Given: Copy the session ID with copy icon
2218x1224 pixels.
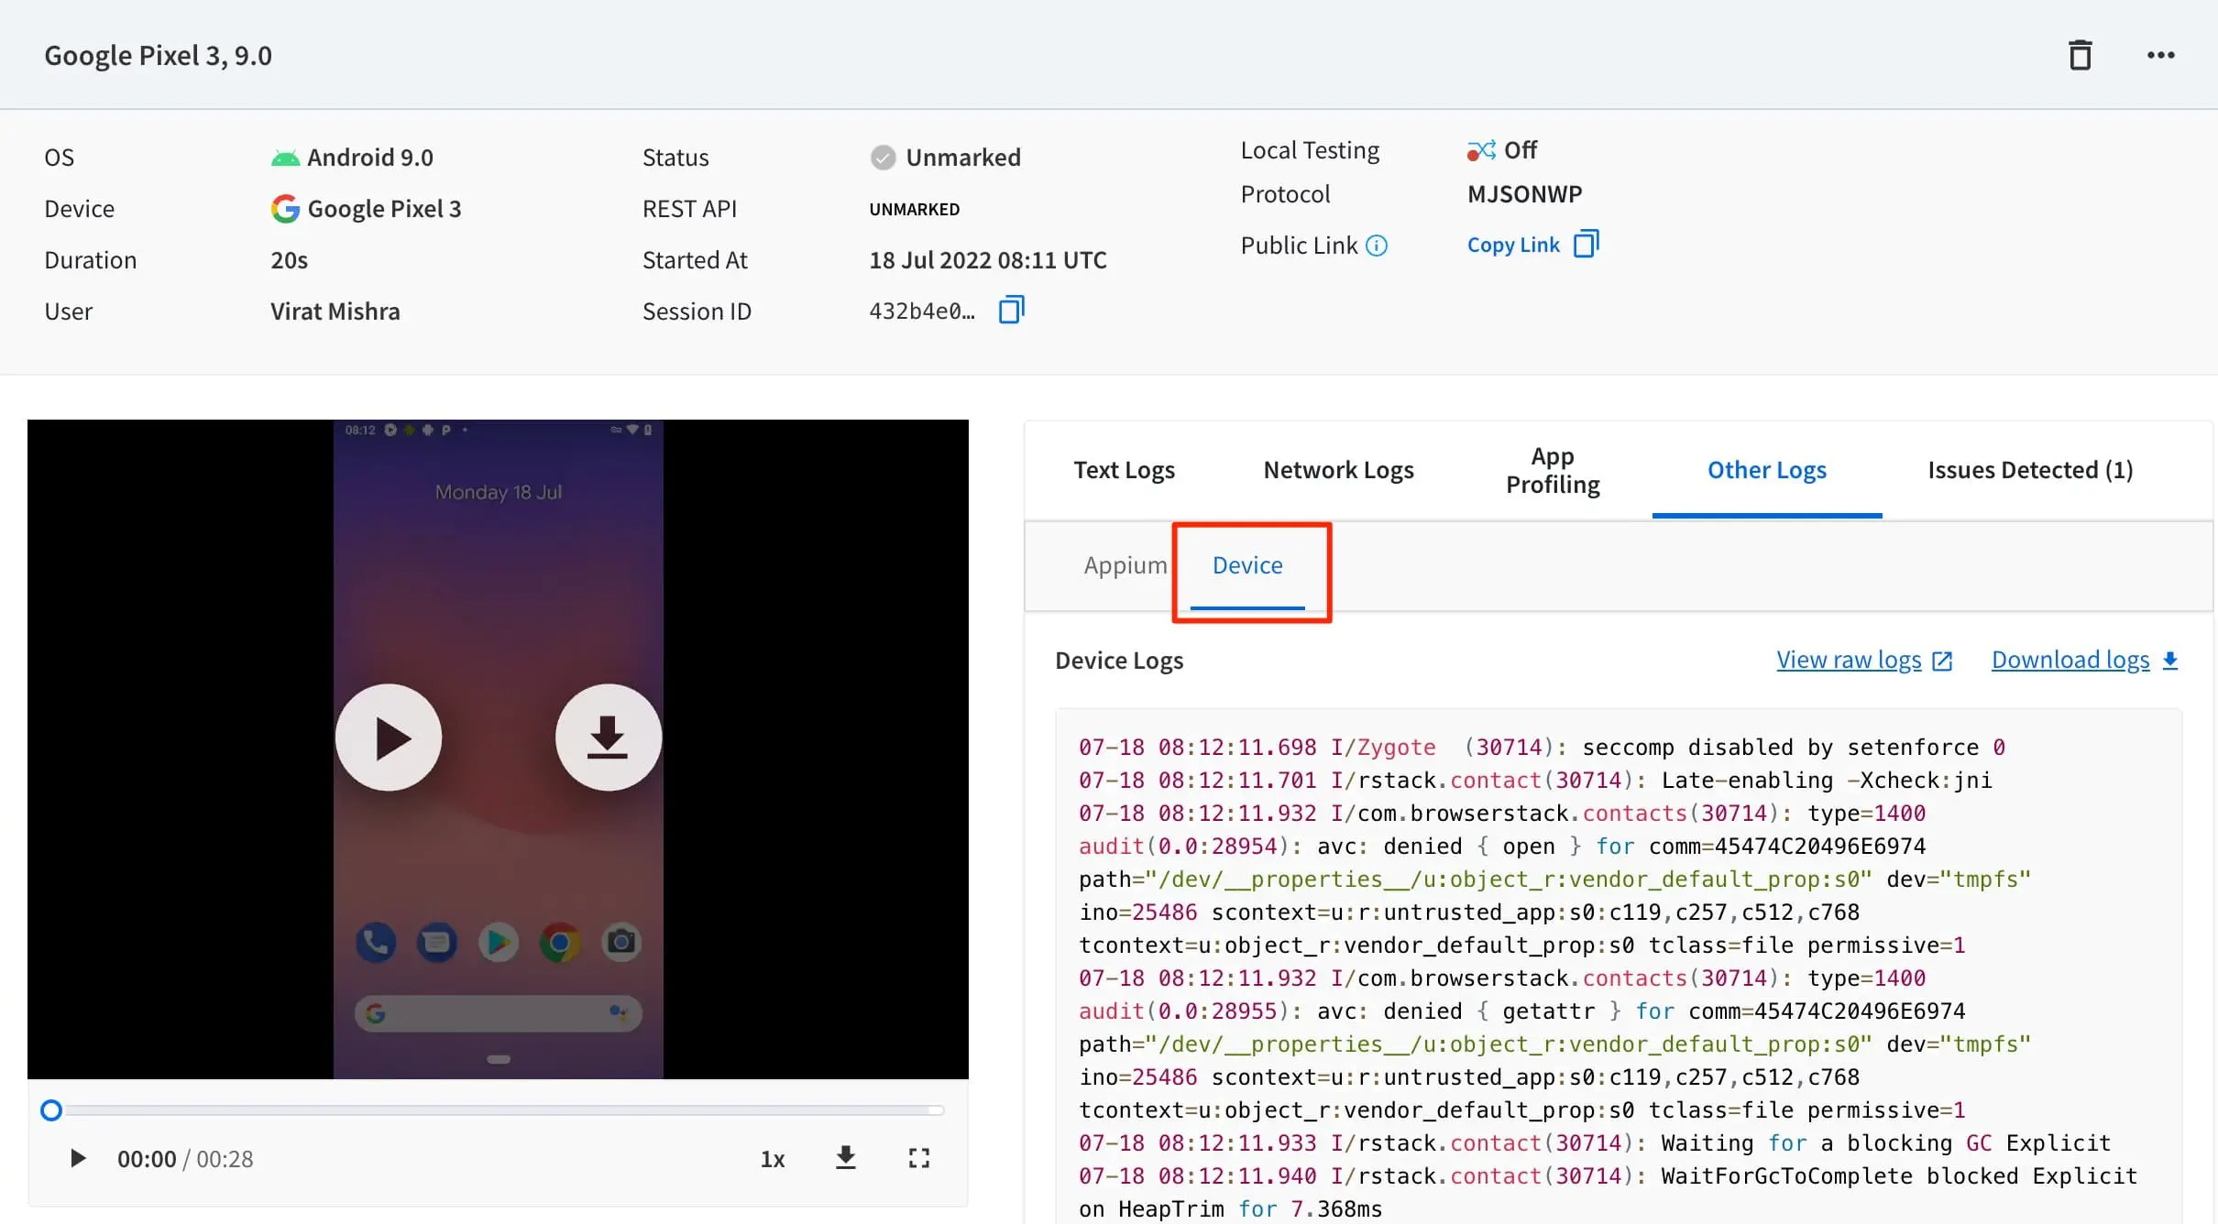Looking at the screenshot, I should click(x=1011, y=311).
